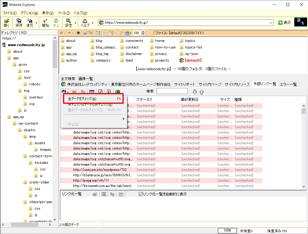Select the http://gmpg.org/xfn/11 row

click(x=161, y=180)
